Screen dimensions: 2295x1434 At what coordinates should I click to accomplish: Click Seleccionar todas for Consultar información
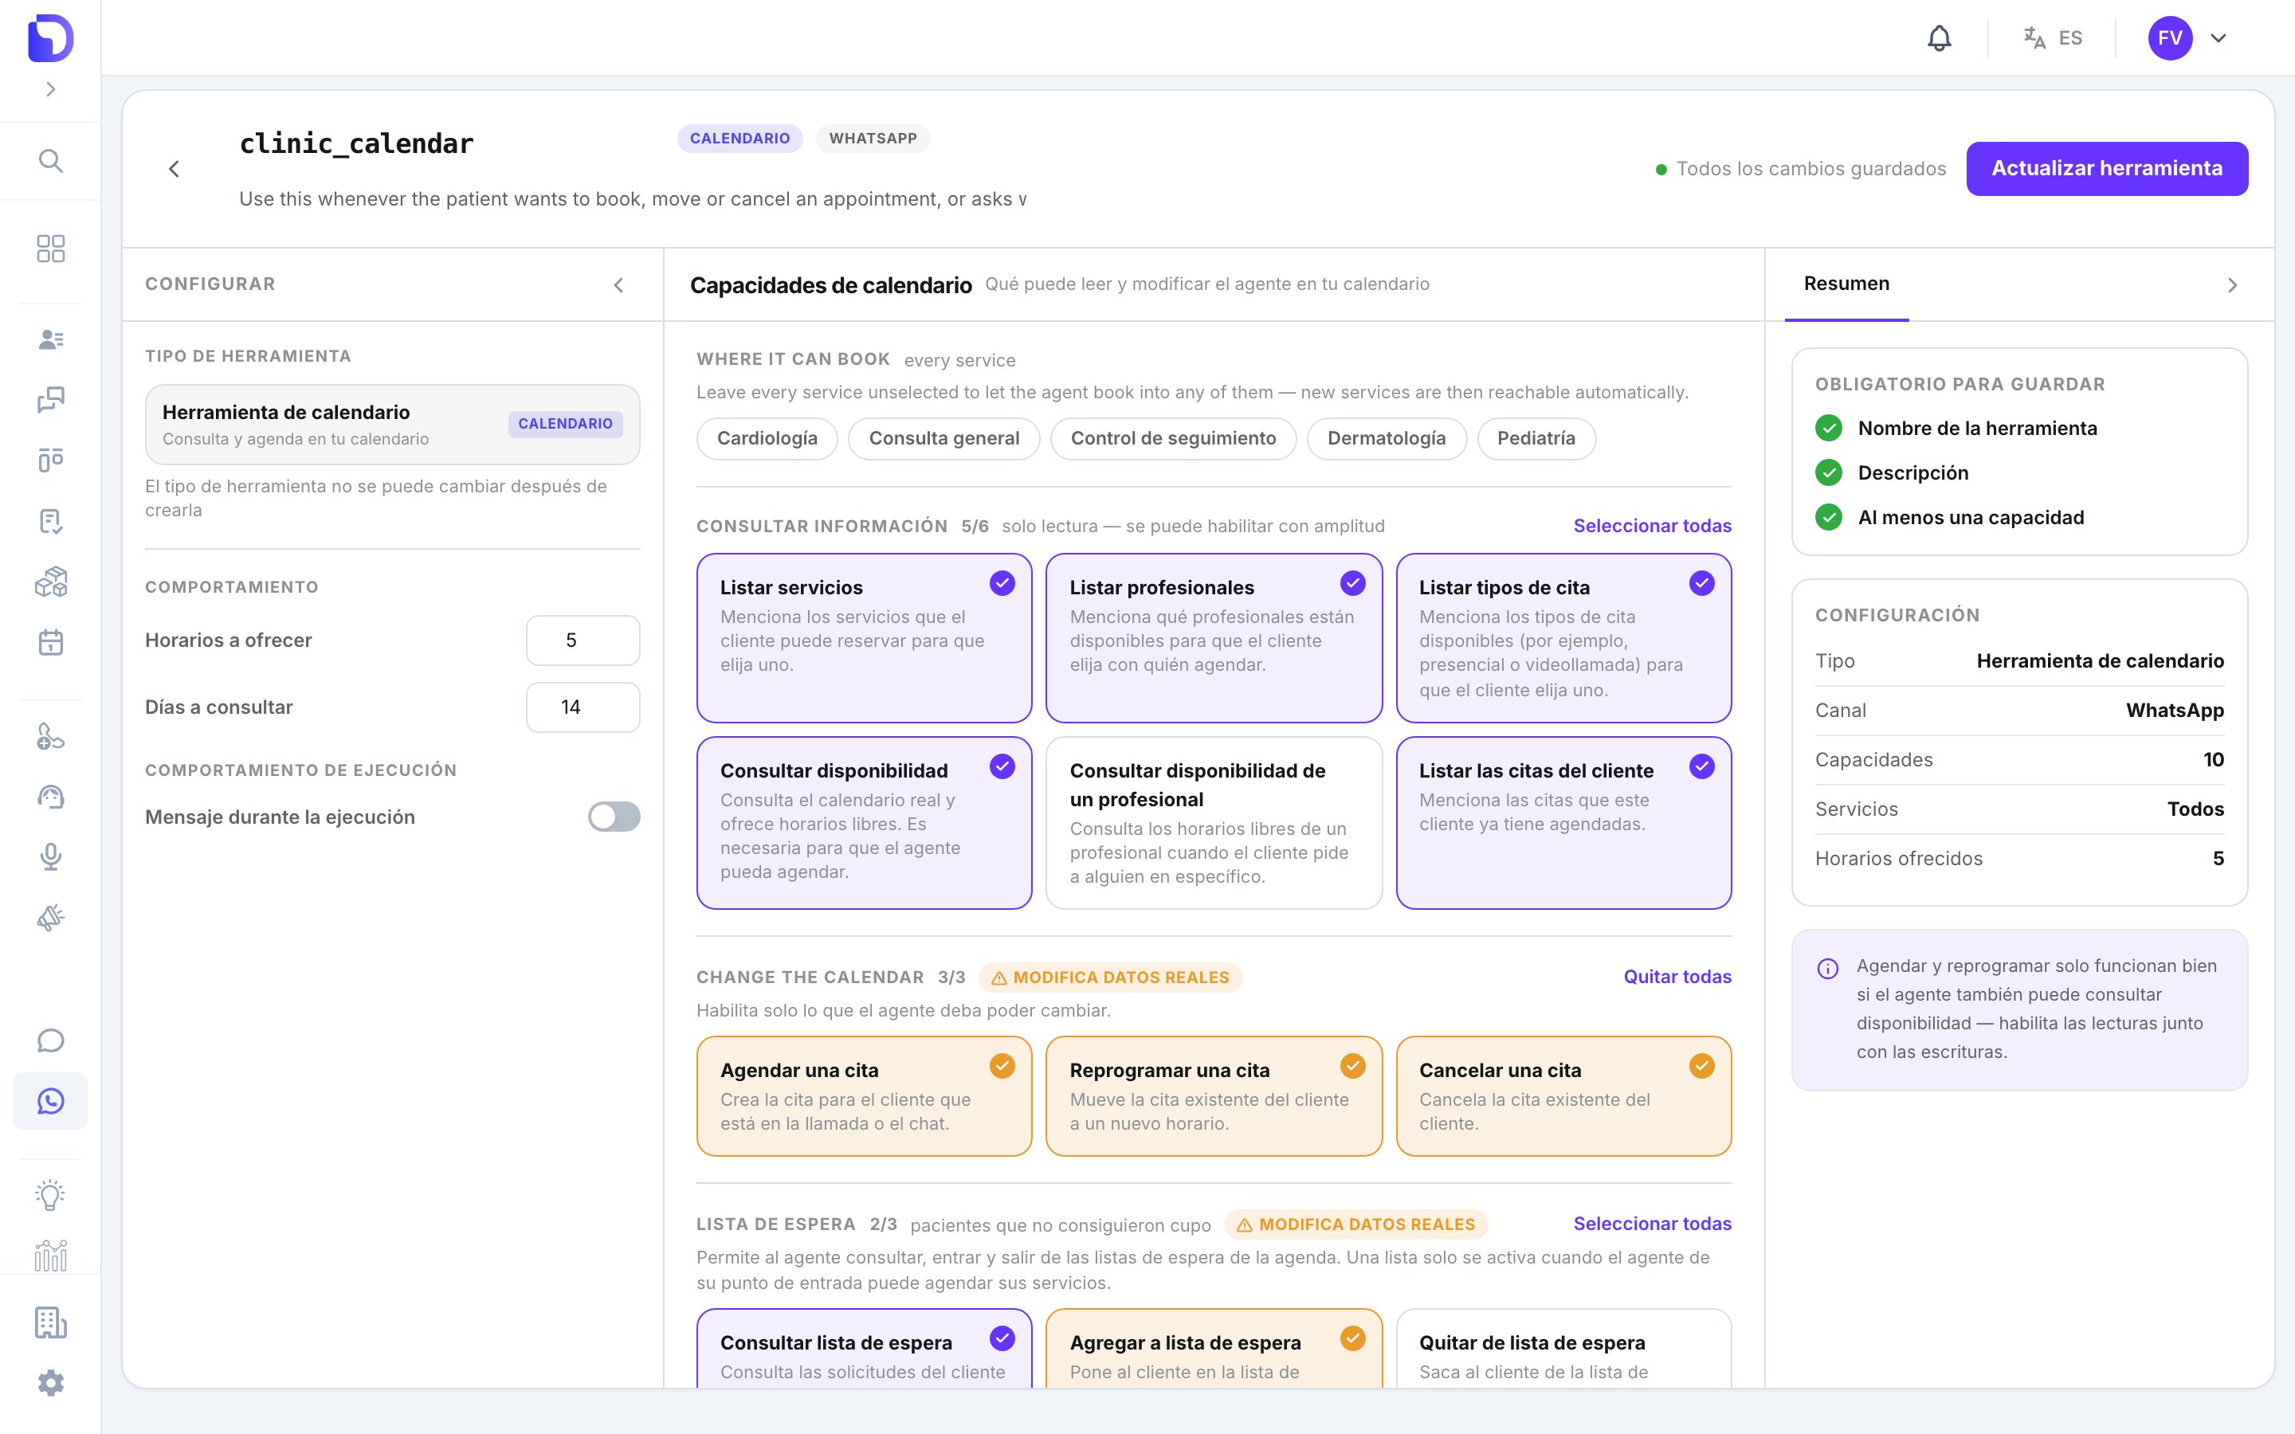pos(1652,526)
